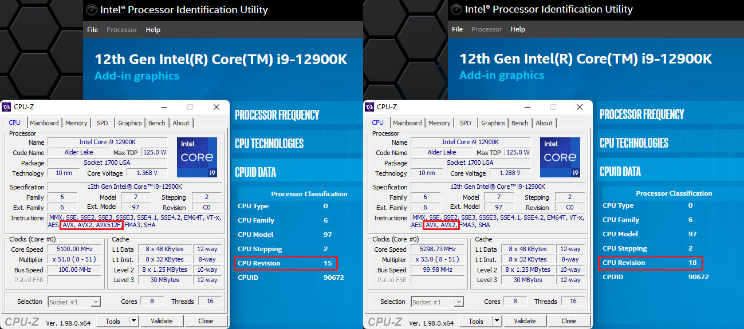This screenshot has height=329, width=744.
Task: Open Tools dropdown arrow in 5100.00 MHz CPU-Z
Action: pyautogui.click(x=133, y=321)
